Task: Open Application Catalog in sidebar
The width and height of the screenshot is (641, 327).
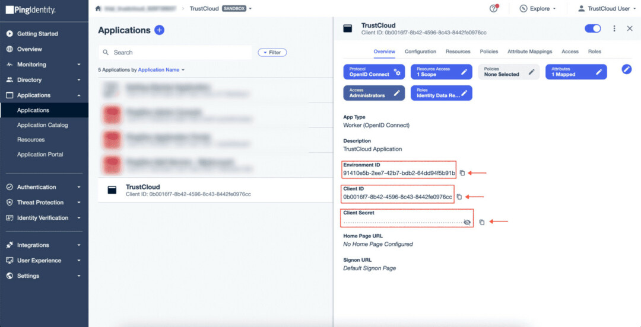Action: tap(43, 126)
